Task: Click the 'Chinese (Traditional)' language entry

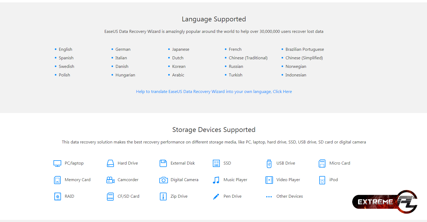Action: pyautogui.click(x=248, y=58)
